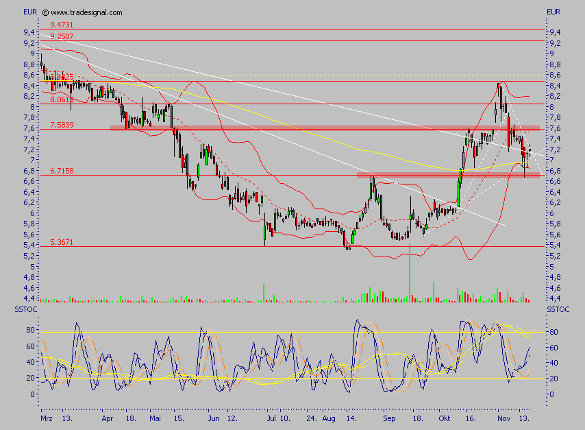This screenshot has width=585, height=430.
Task: Click the copyright symbol before tradesignal
Action: coord(45,12)
